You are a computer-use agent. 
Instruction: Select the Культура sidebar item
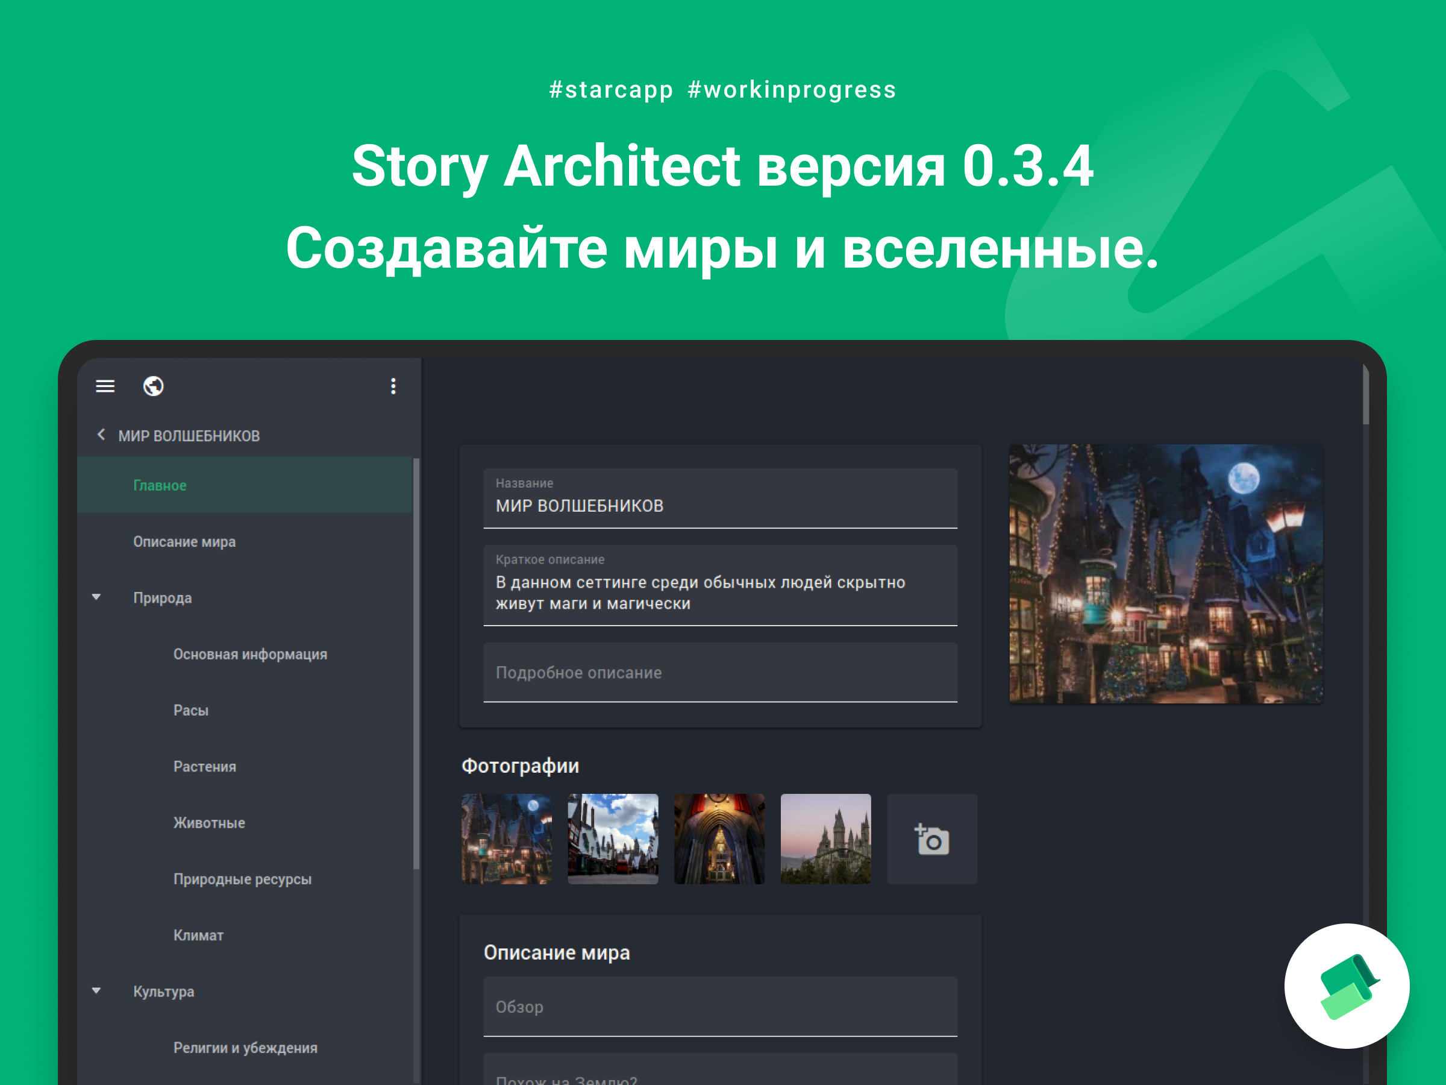[x=245, y=992]
